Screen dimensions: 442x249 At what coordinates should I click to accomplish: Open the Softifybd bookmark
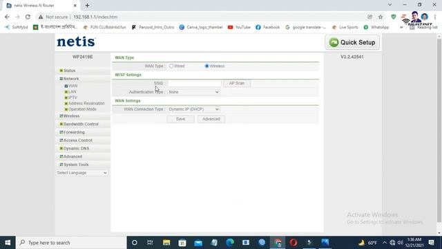pyautogui.click(x=17, y=27)
